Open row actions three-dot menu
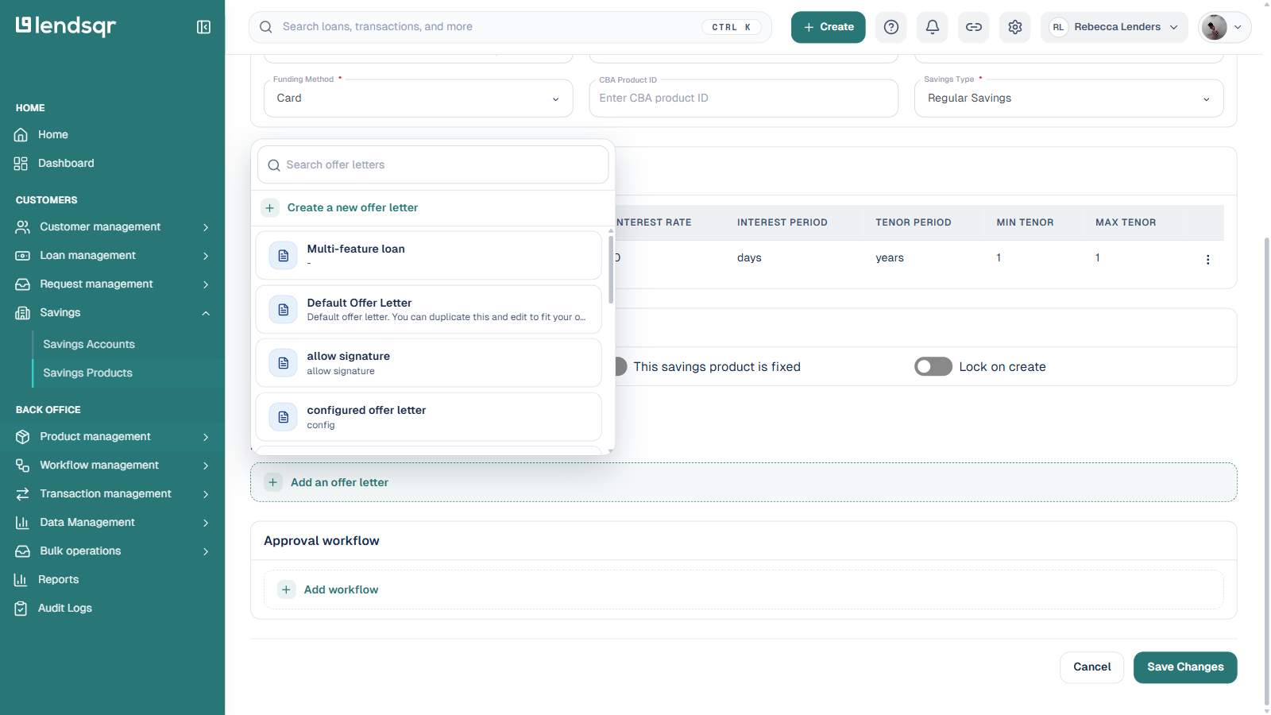Screen dimensions: 1271x715 pos(1207,260)
